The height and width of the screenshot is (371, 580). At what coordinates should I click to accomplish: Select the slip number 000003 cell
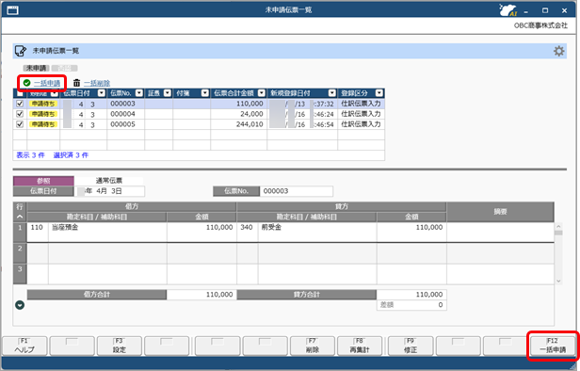125,104
